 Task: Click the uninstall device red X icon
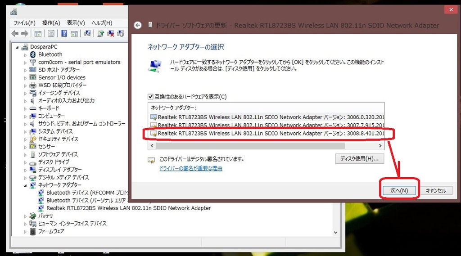pyautogui.click(x=111, y=33)
